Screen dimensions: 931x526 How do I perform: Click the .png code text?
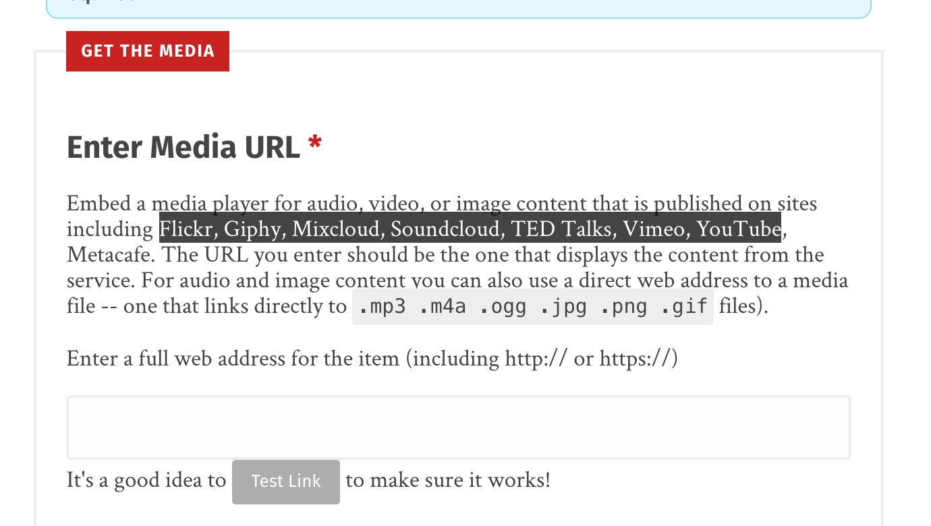click(623, 307)
